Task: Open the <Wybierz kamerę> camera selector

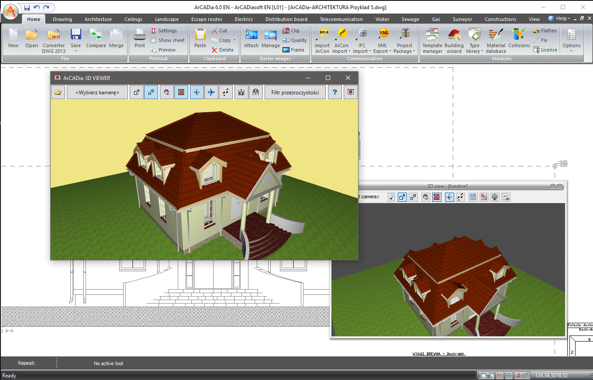Action: tap(97, 92)
